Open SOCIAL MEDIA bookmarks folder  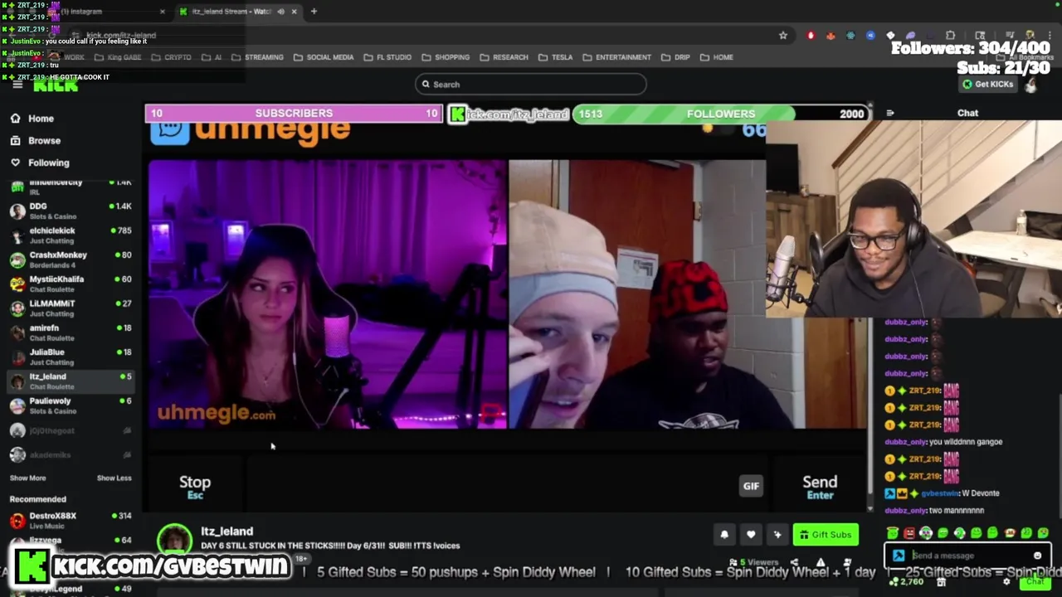[x=324, y=57]
